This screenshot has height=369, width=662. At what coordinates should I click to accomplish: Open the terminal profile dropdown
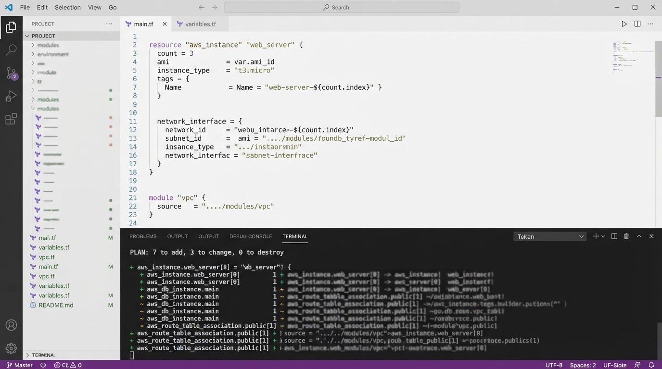coord(549,236)
